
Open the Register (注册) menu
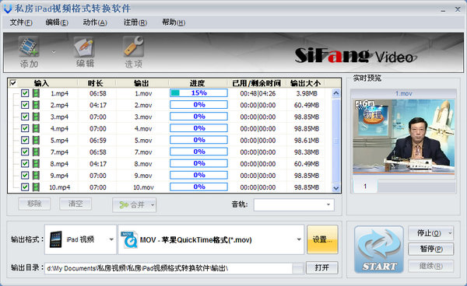(135, 23)
